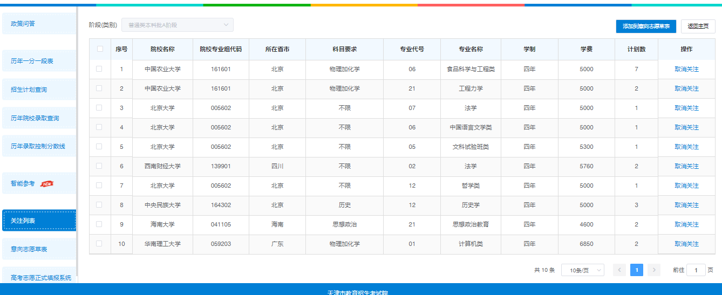Click 取消关注 for row 6 西南财经大学
This screenshot has height=295, width=722.
click(686, 166)
